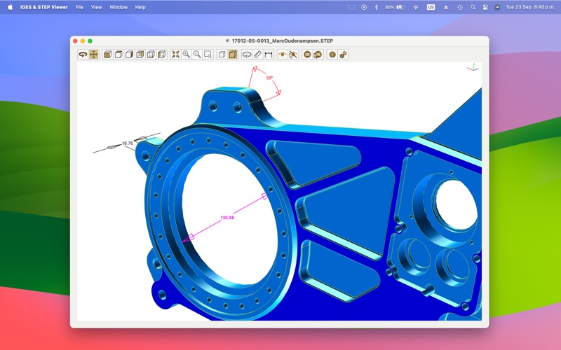Open the IGES & STEP Viewer menu
Screen dimensions: 561x350
43,7
